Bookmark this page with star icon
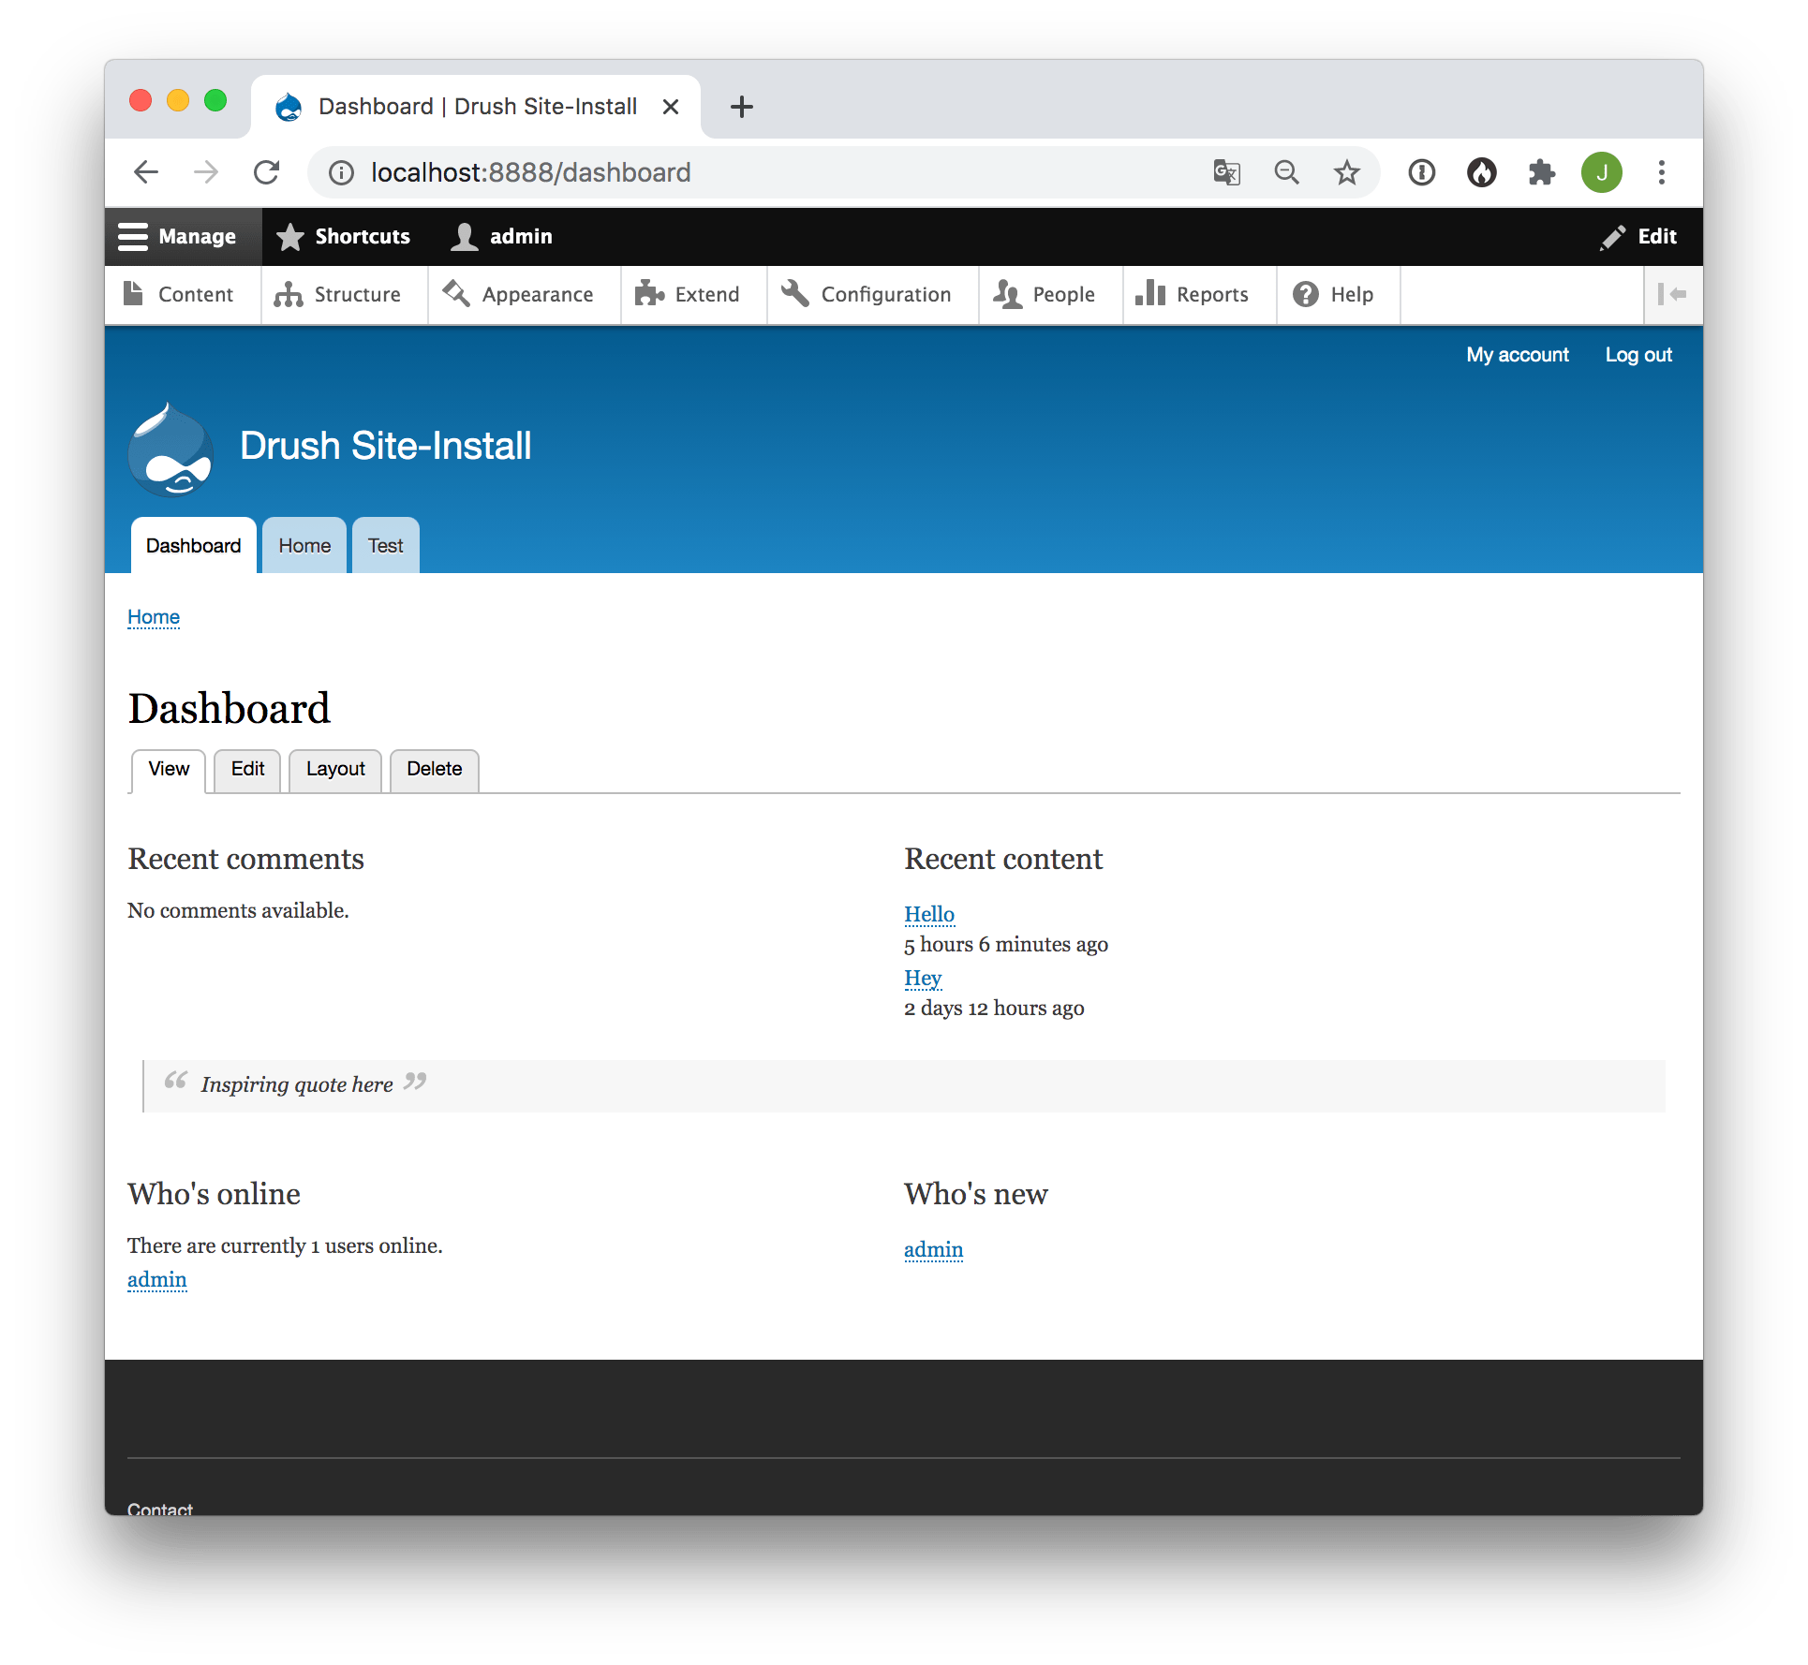 point(1346,172)
